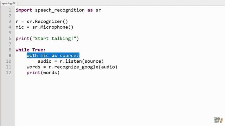Viewport: 225px width, 126px height.
Task: Close the speech.py tab
Action: pos(14,3)
